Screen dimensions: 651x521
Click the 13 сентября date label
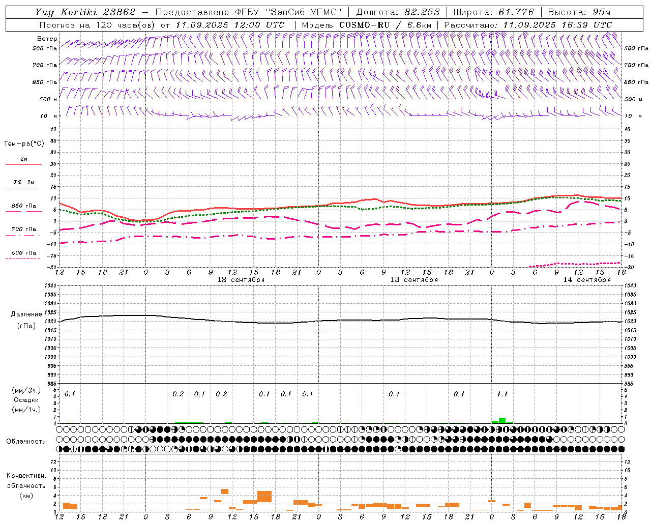pyautogui.click(x=414, y=280)
